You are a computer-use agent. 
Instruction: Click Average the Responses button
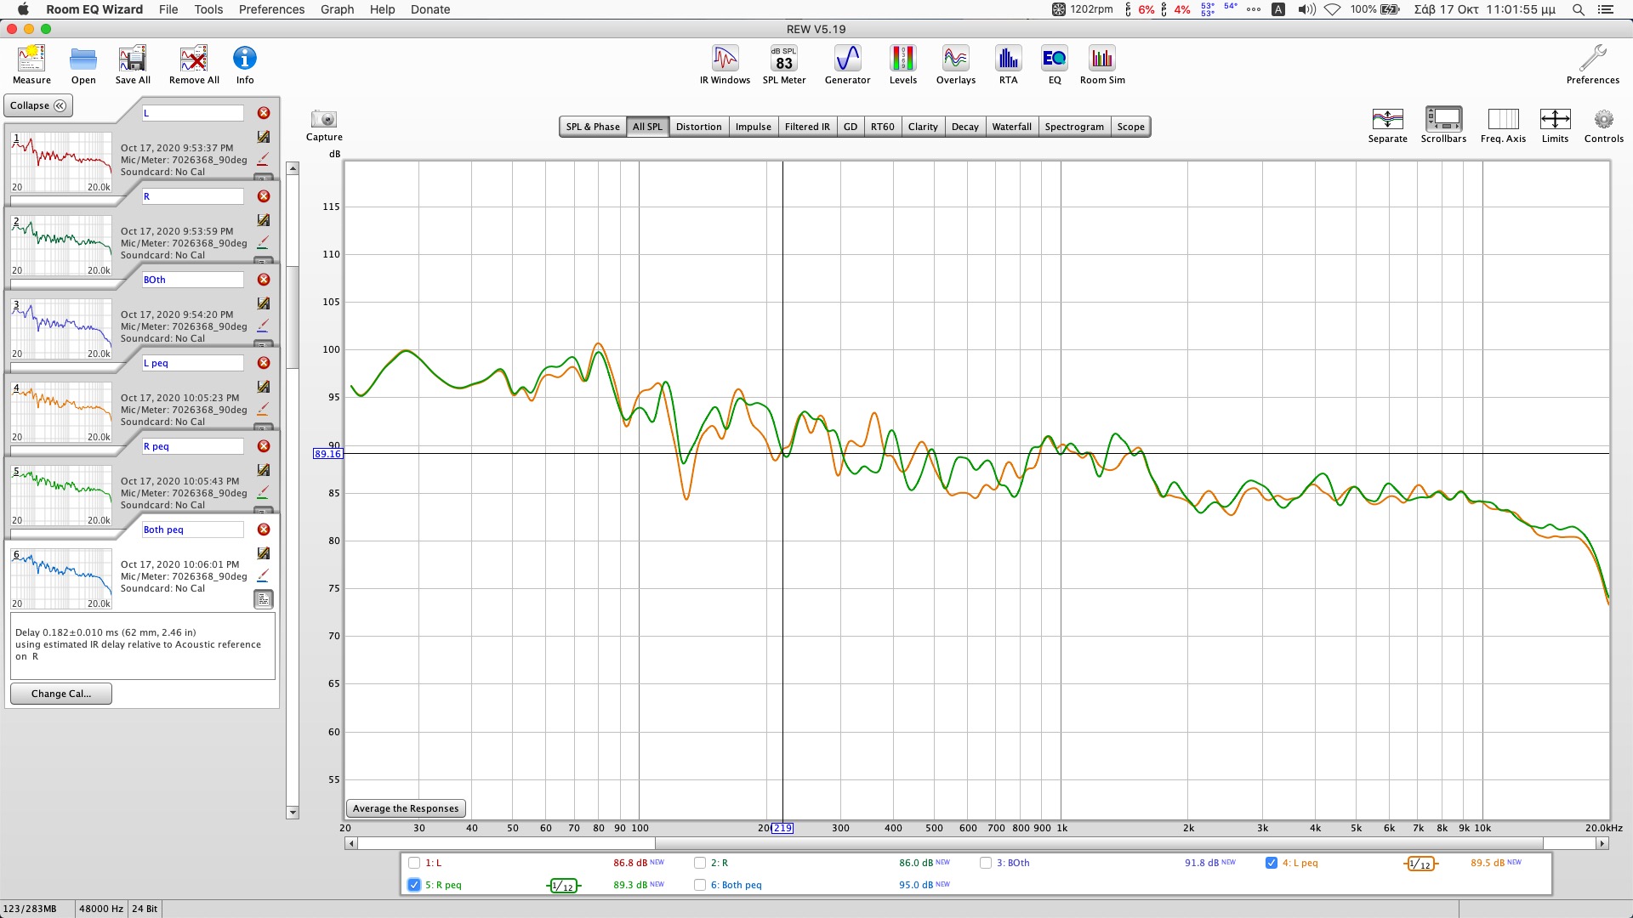[x=405, y=808]
